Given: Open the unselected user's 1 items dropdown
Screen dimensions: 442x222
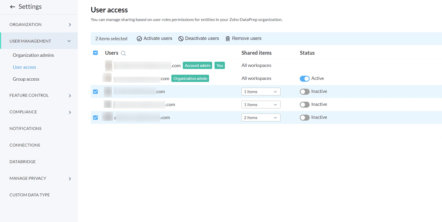Looking at the screenshot, I should (261, 105).
